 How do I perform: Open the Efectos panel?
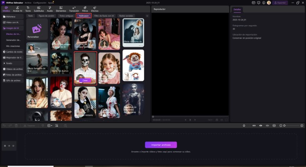[94, 9]
